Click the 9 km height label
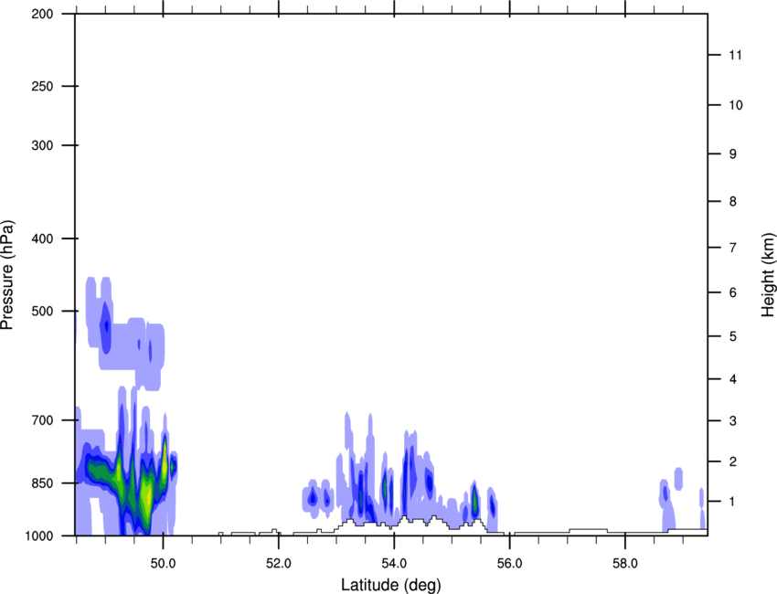 click(733, 154)
